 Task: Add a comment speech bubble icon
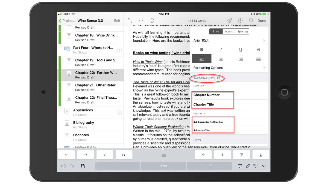pyautogui.click(x=240, y=166)
